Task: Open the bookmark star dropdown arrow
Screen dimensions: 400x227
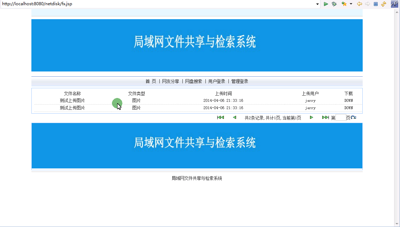Action: point(351,4)
